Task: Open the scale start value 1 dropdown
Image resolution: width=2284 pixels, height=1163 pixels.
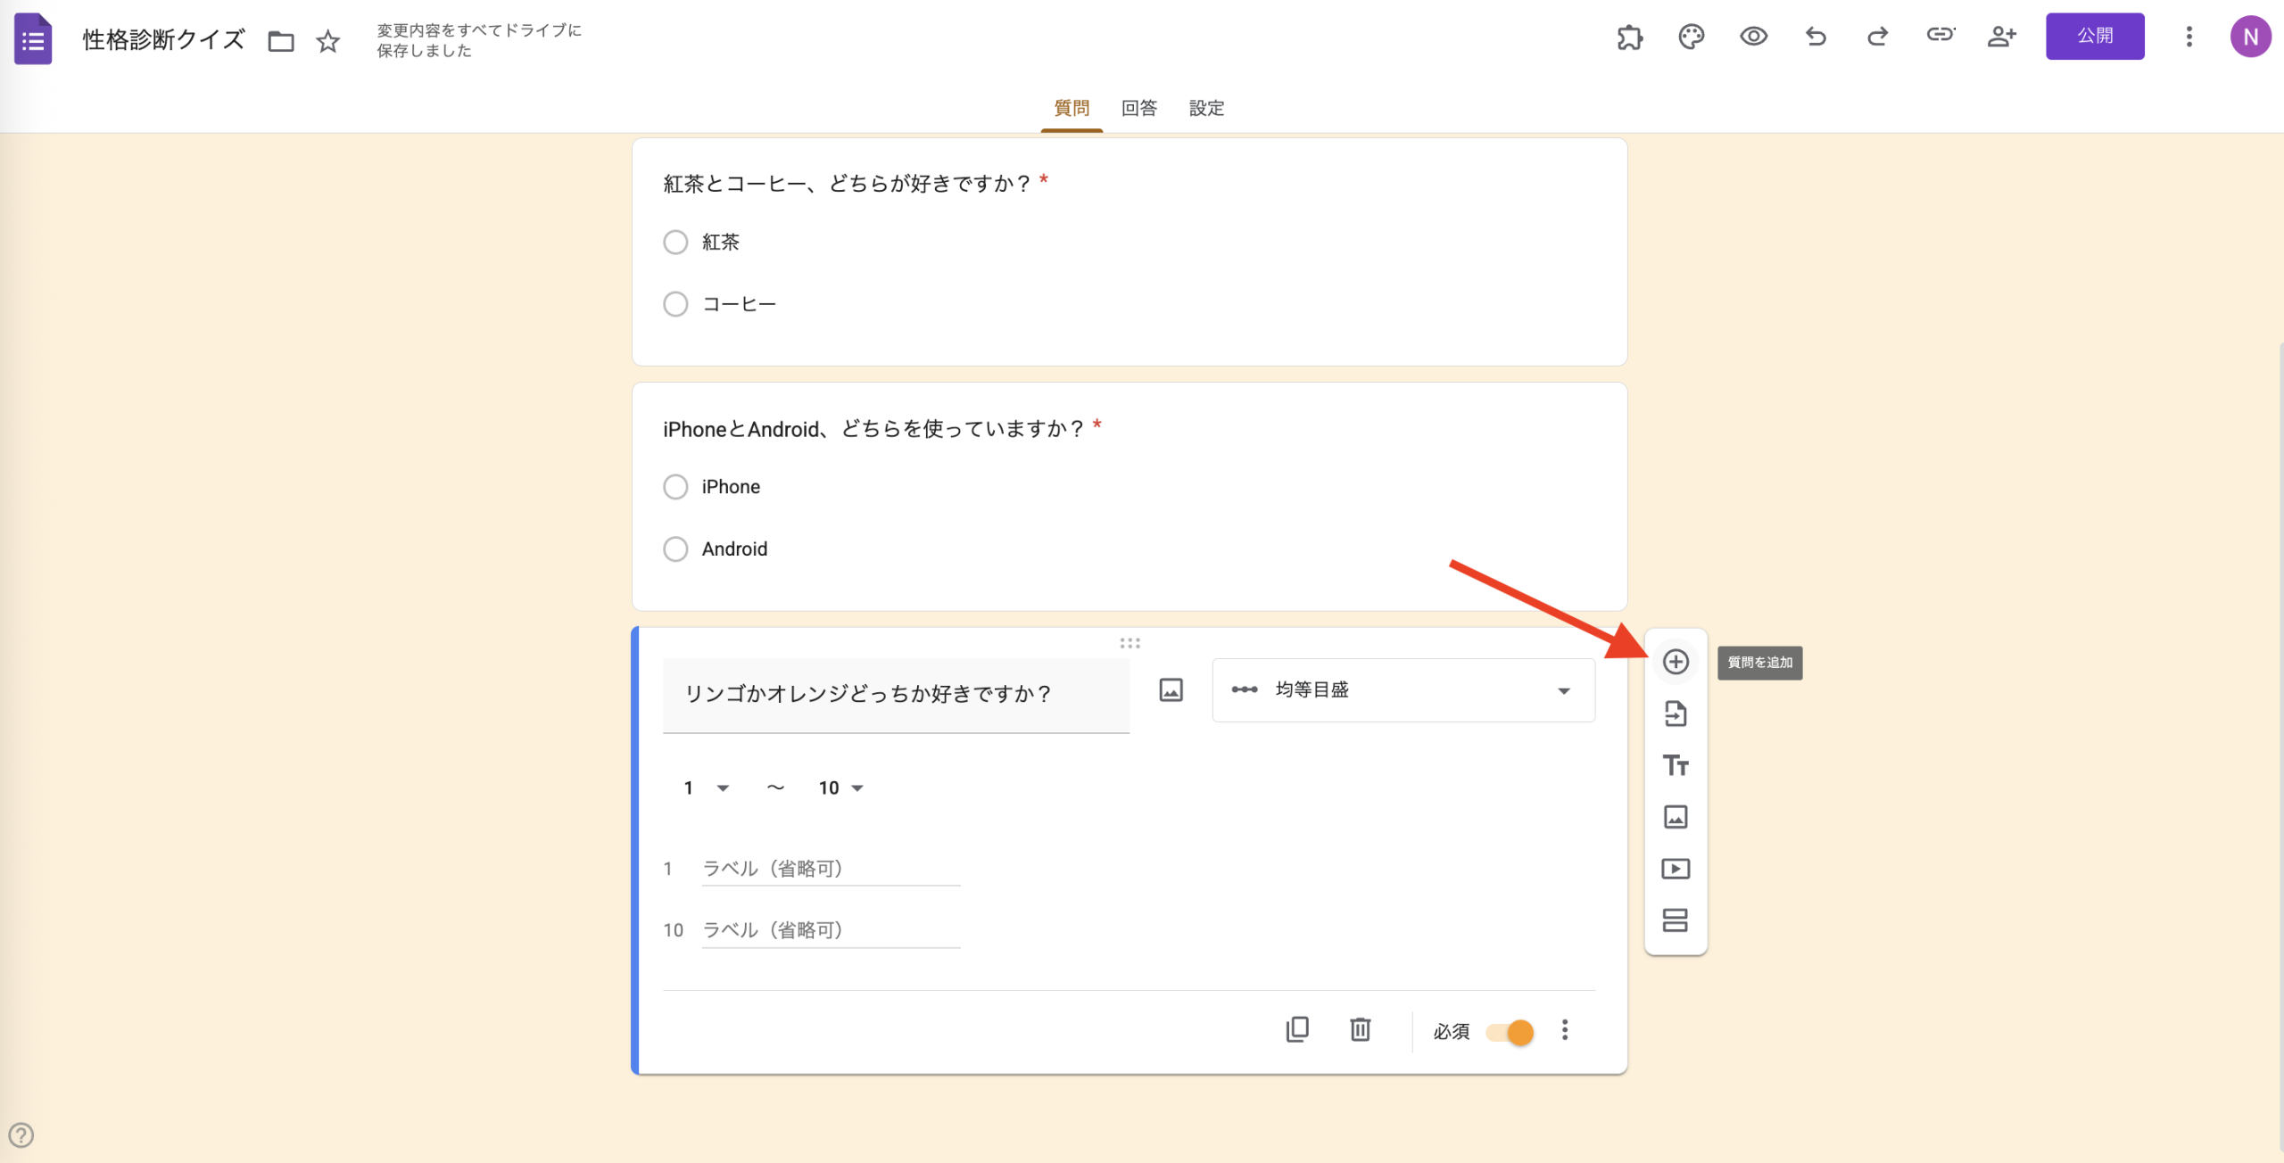Action: click(706, 788)
